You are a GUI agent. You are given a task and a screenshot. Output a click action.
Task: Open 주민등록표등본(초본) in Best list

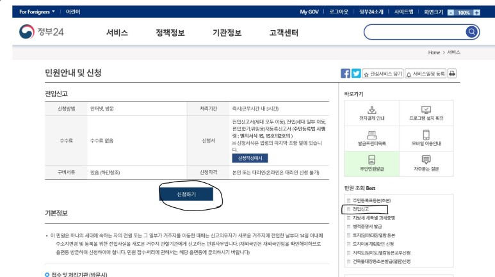tap(371, 200)
